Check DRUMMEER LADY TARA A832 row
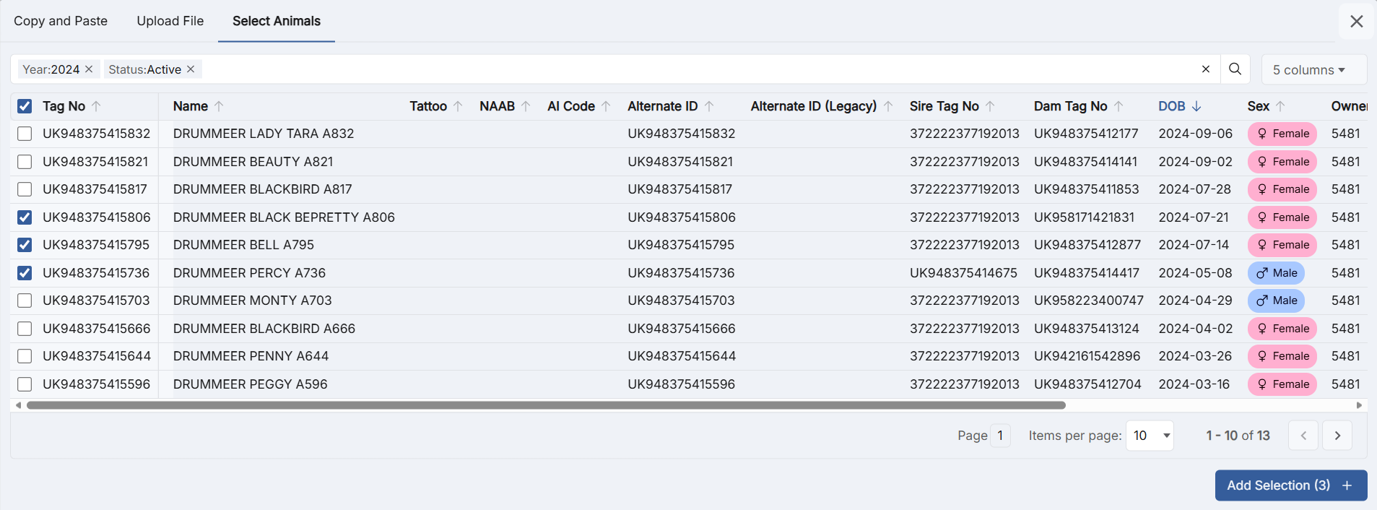The image size is (1377, 510). [x=25, y=134]
